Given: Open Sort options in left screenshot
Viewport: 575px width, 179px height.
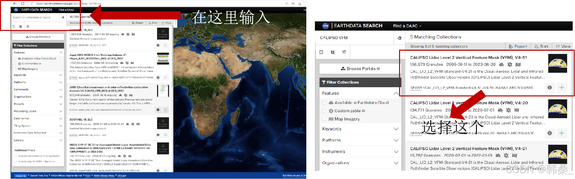Looking at the screenshot, I should pyautogui.click(x=152, y=23).
